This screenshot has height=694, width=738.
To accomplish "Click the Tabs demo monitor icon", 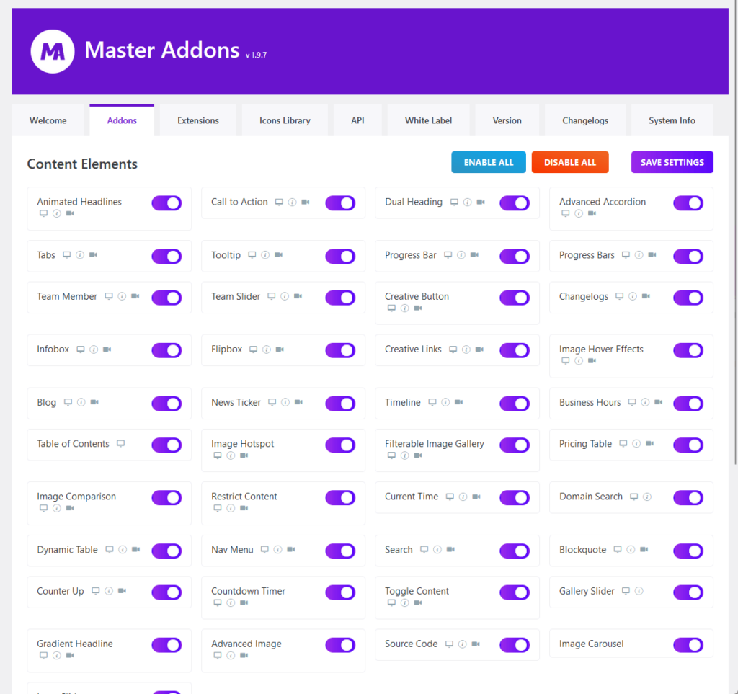I will 67,255.
